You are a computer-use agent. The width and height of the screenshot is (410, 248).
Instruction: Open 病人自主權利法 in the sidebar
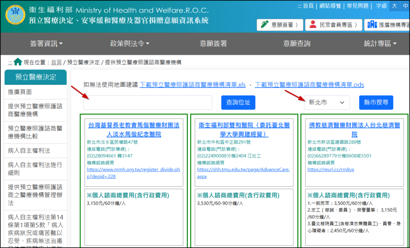[x=29, y=151]
